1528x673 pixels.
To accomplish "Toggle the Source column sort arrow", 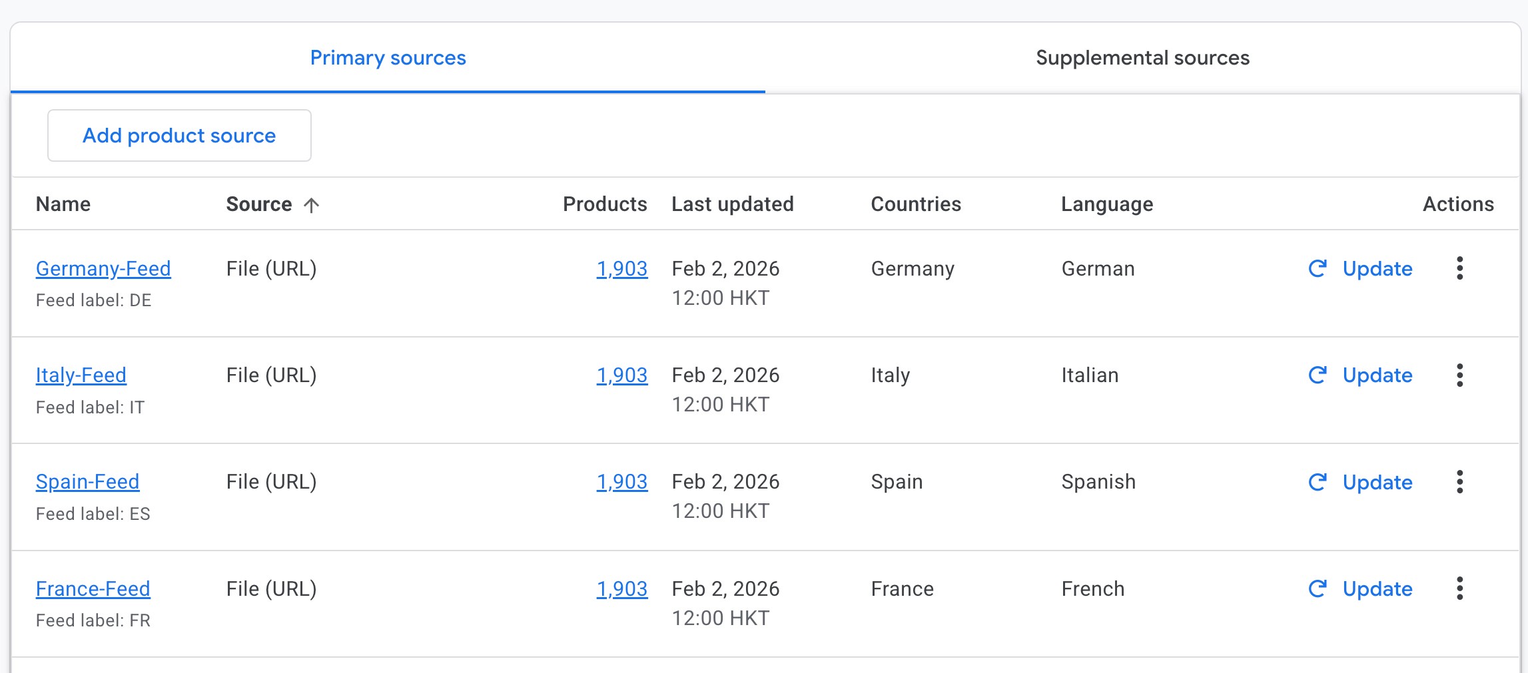I will coord(311,205).
